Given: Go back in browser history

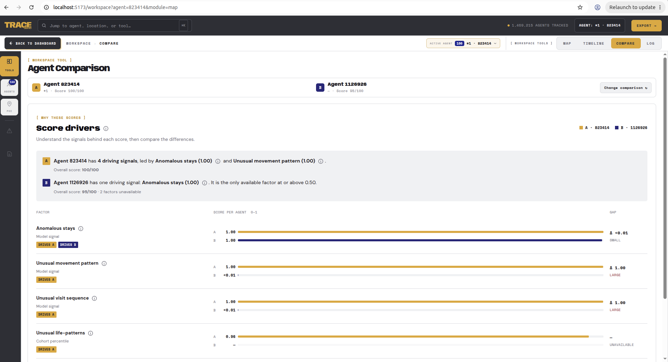Looking at the screenshot, I should tap(6, 7).
